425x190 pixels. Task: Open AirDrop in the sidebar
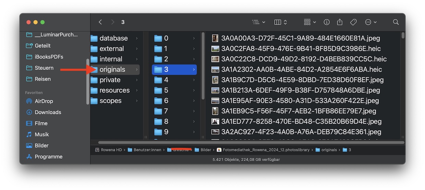44,101
